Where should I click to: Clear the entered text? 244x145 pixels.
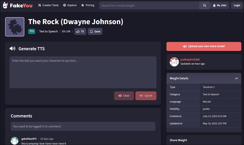[x=124, y=96]
